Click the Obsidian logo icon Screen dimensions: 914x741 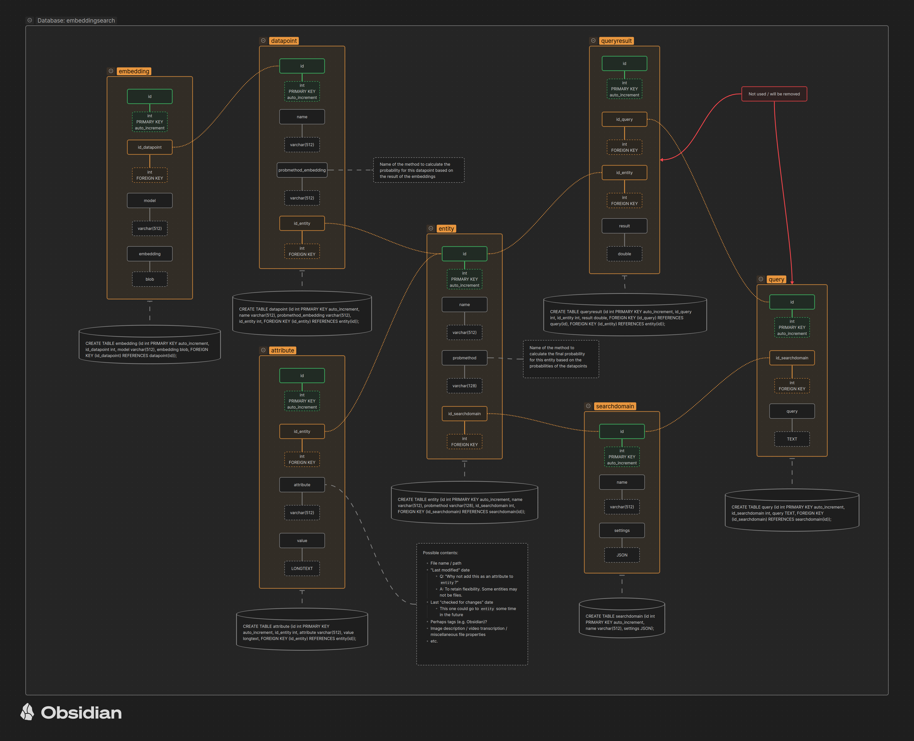tap(27, 712)
